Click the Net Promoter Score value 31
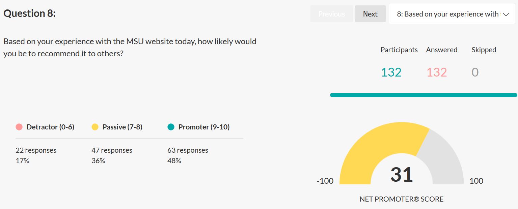 (402, 174)
